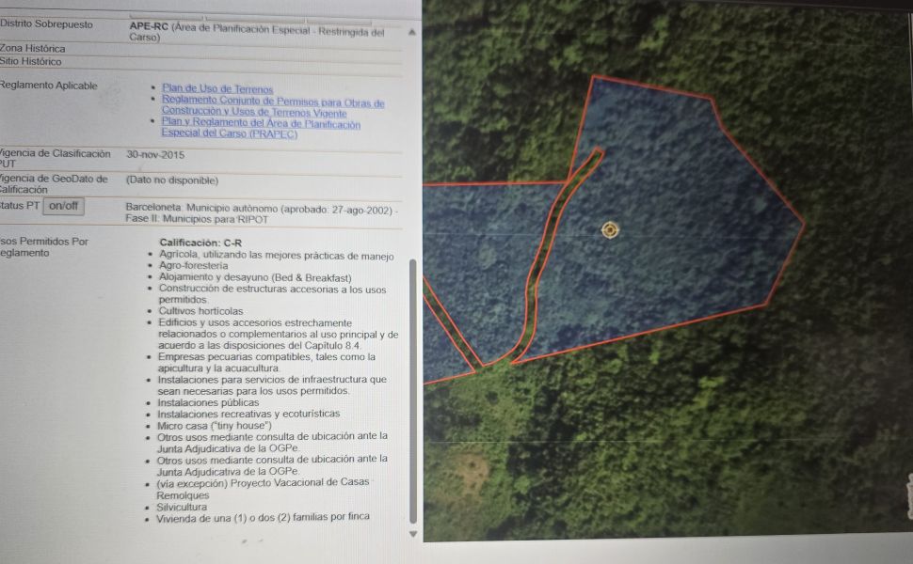
Task: Click the info panel scroll-up arrow
Action: pos(411,32)
